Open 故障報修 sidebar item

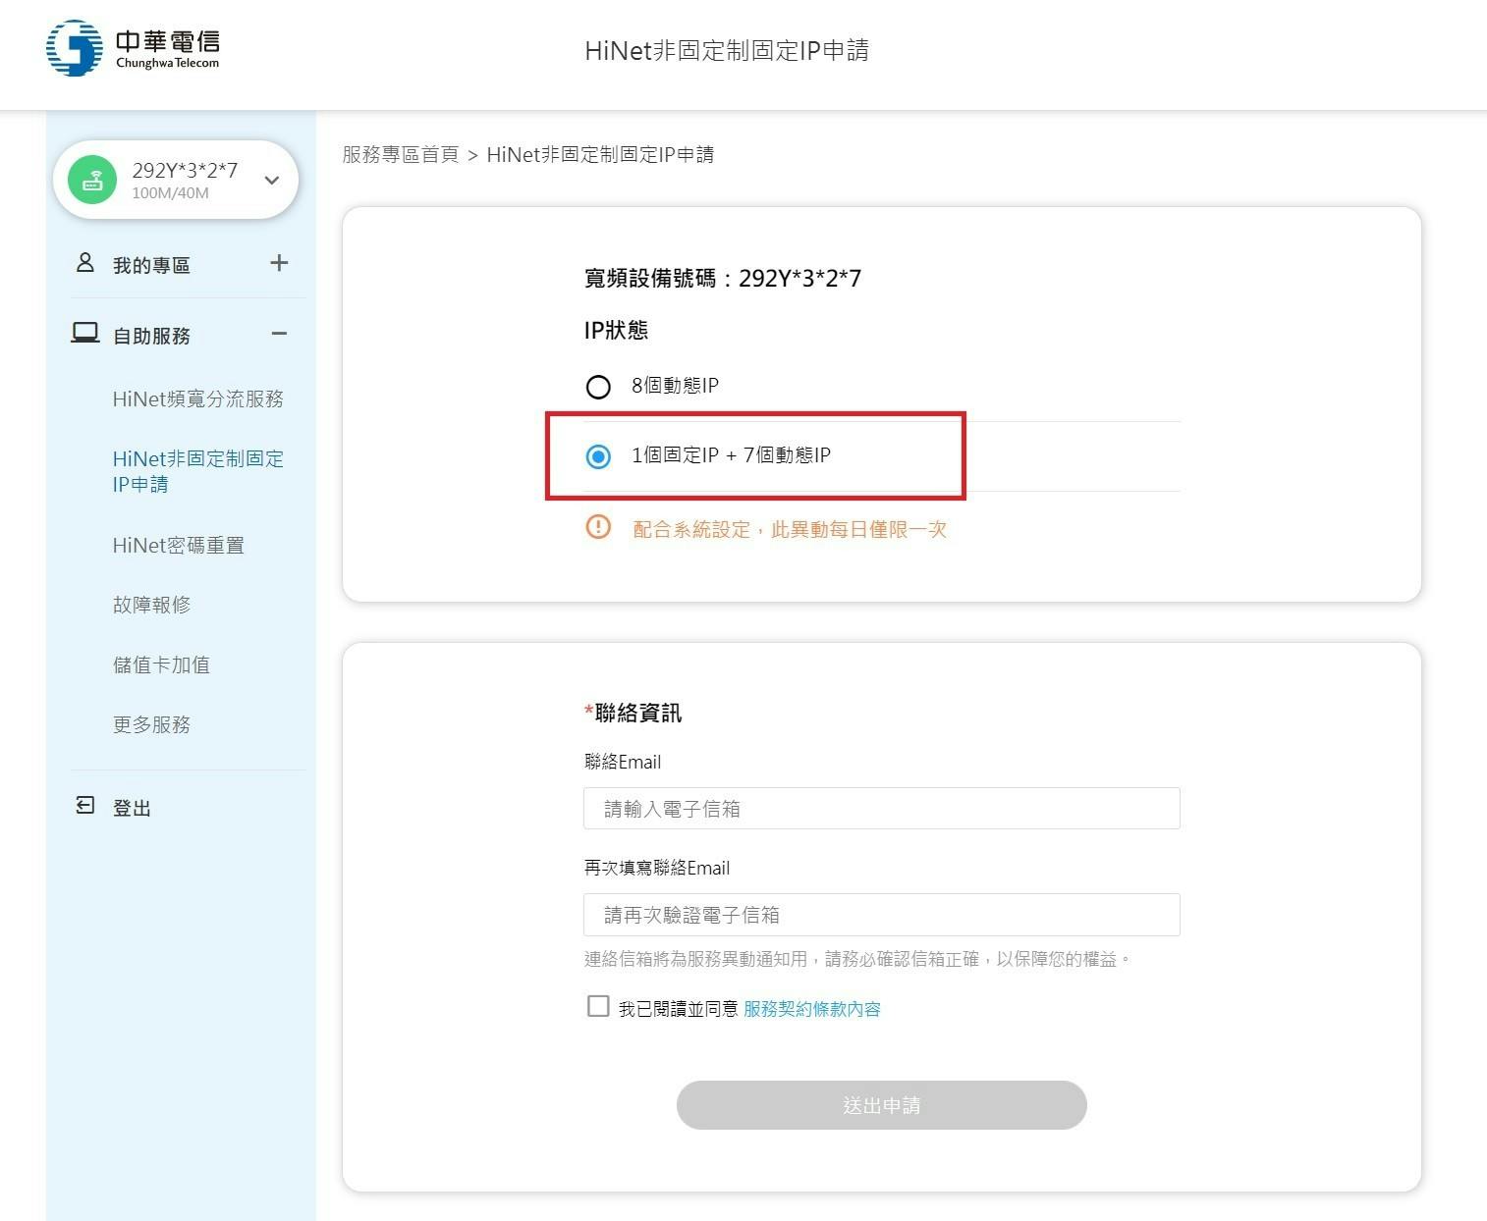pyautogui.click(x=151, y=605)
